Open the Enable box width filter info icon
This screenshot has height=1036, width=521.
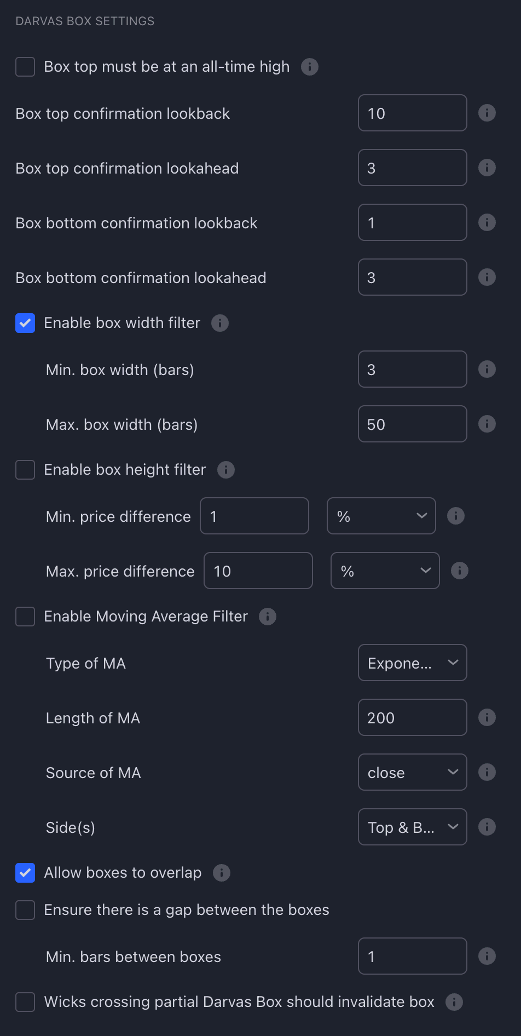[220, 323]
